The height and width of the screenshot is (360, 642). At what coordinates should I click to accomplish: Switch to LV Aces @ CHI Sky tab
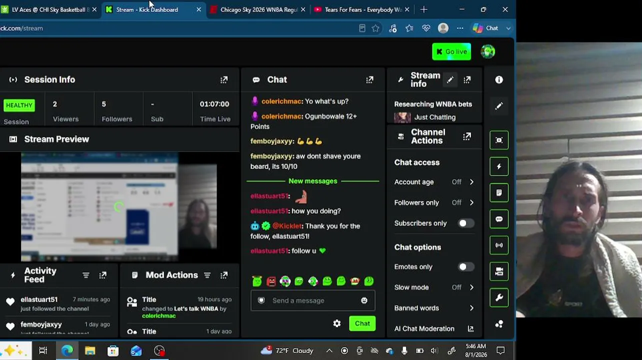point(49,9)
